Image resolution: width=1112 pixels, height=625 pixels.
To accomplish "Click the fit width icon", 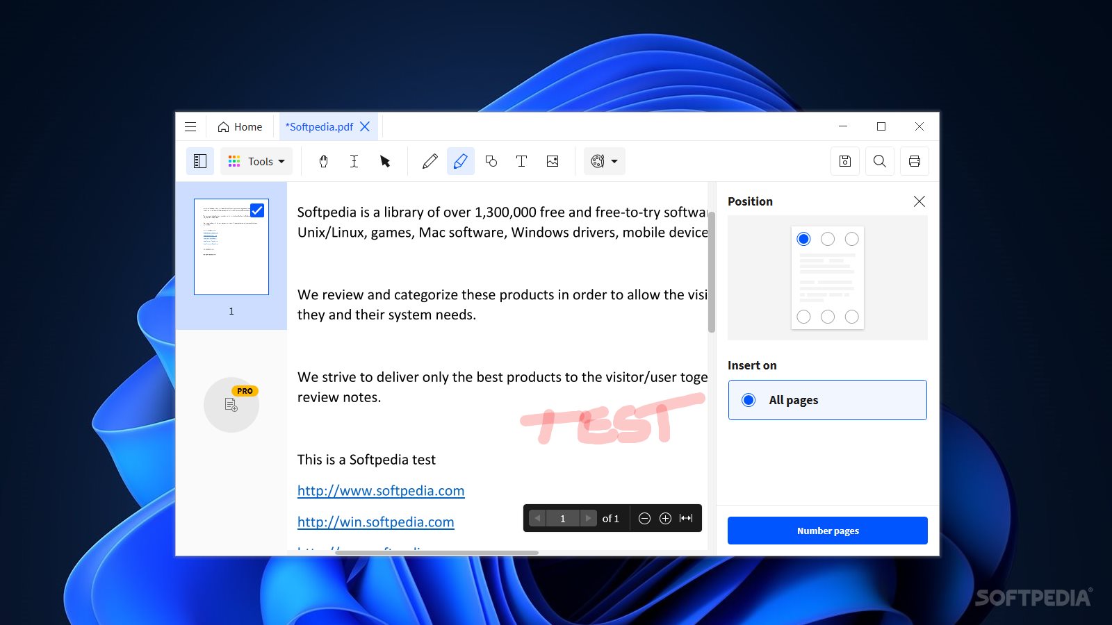I will [x=686, y=518].
